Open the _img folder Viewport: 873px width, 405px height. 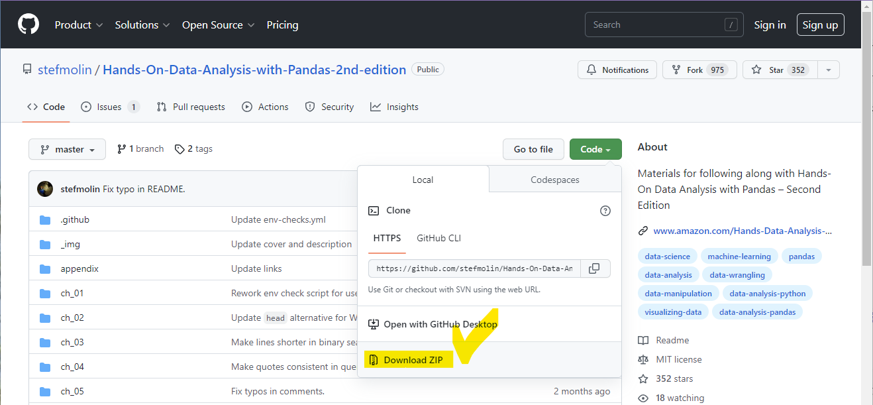[x=70, y=244]
